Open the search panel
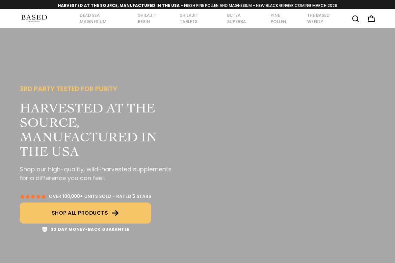 (x=355, y=18)
